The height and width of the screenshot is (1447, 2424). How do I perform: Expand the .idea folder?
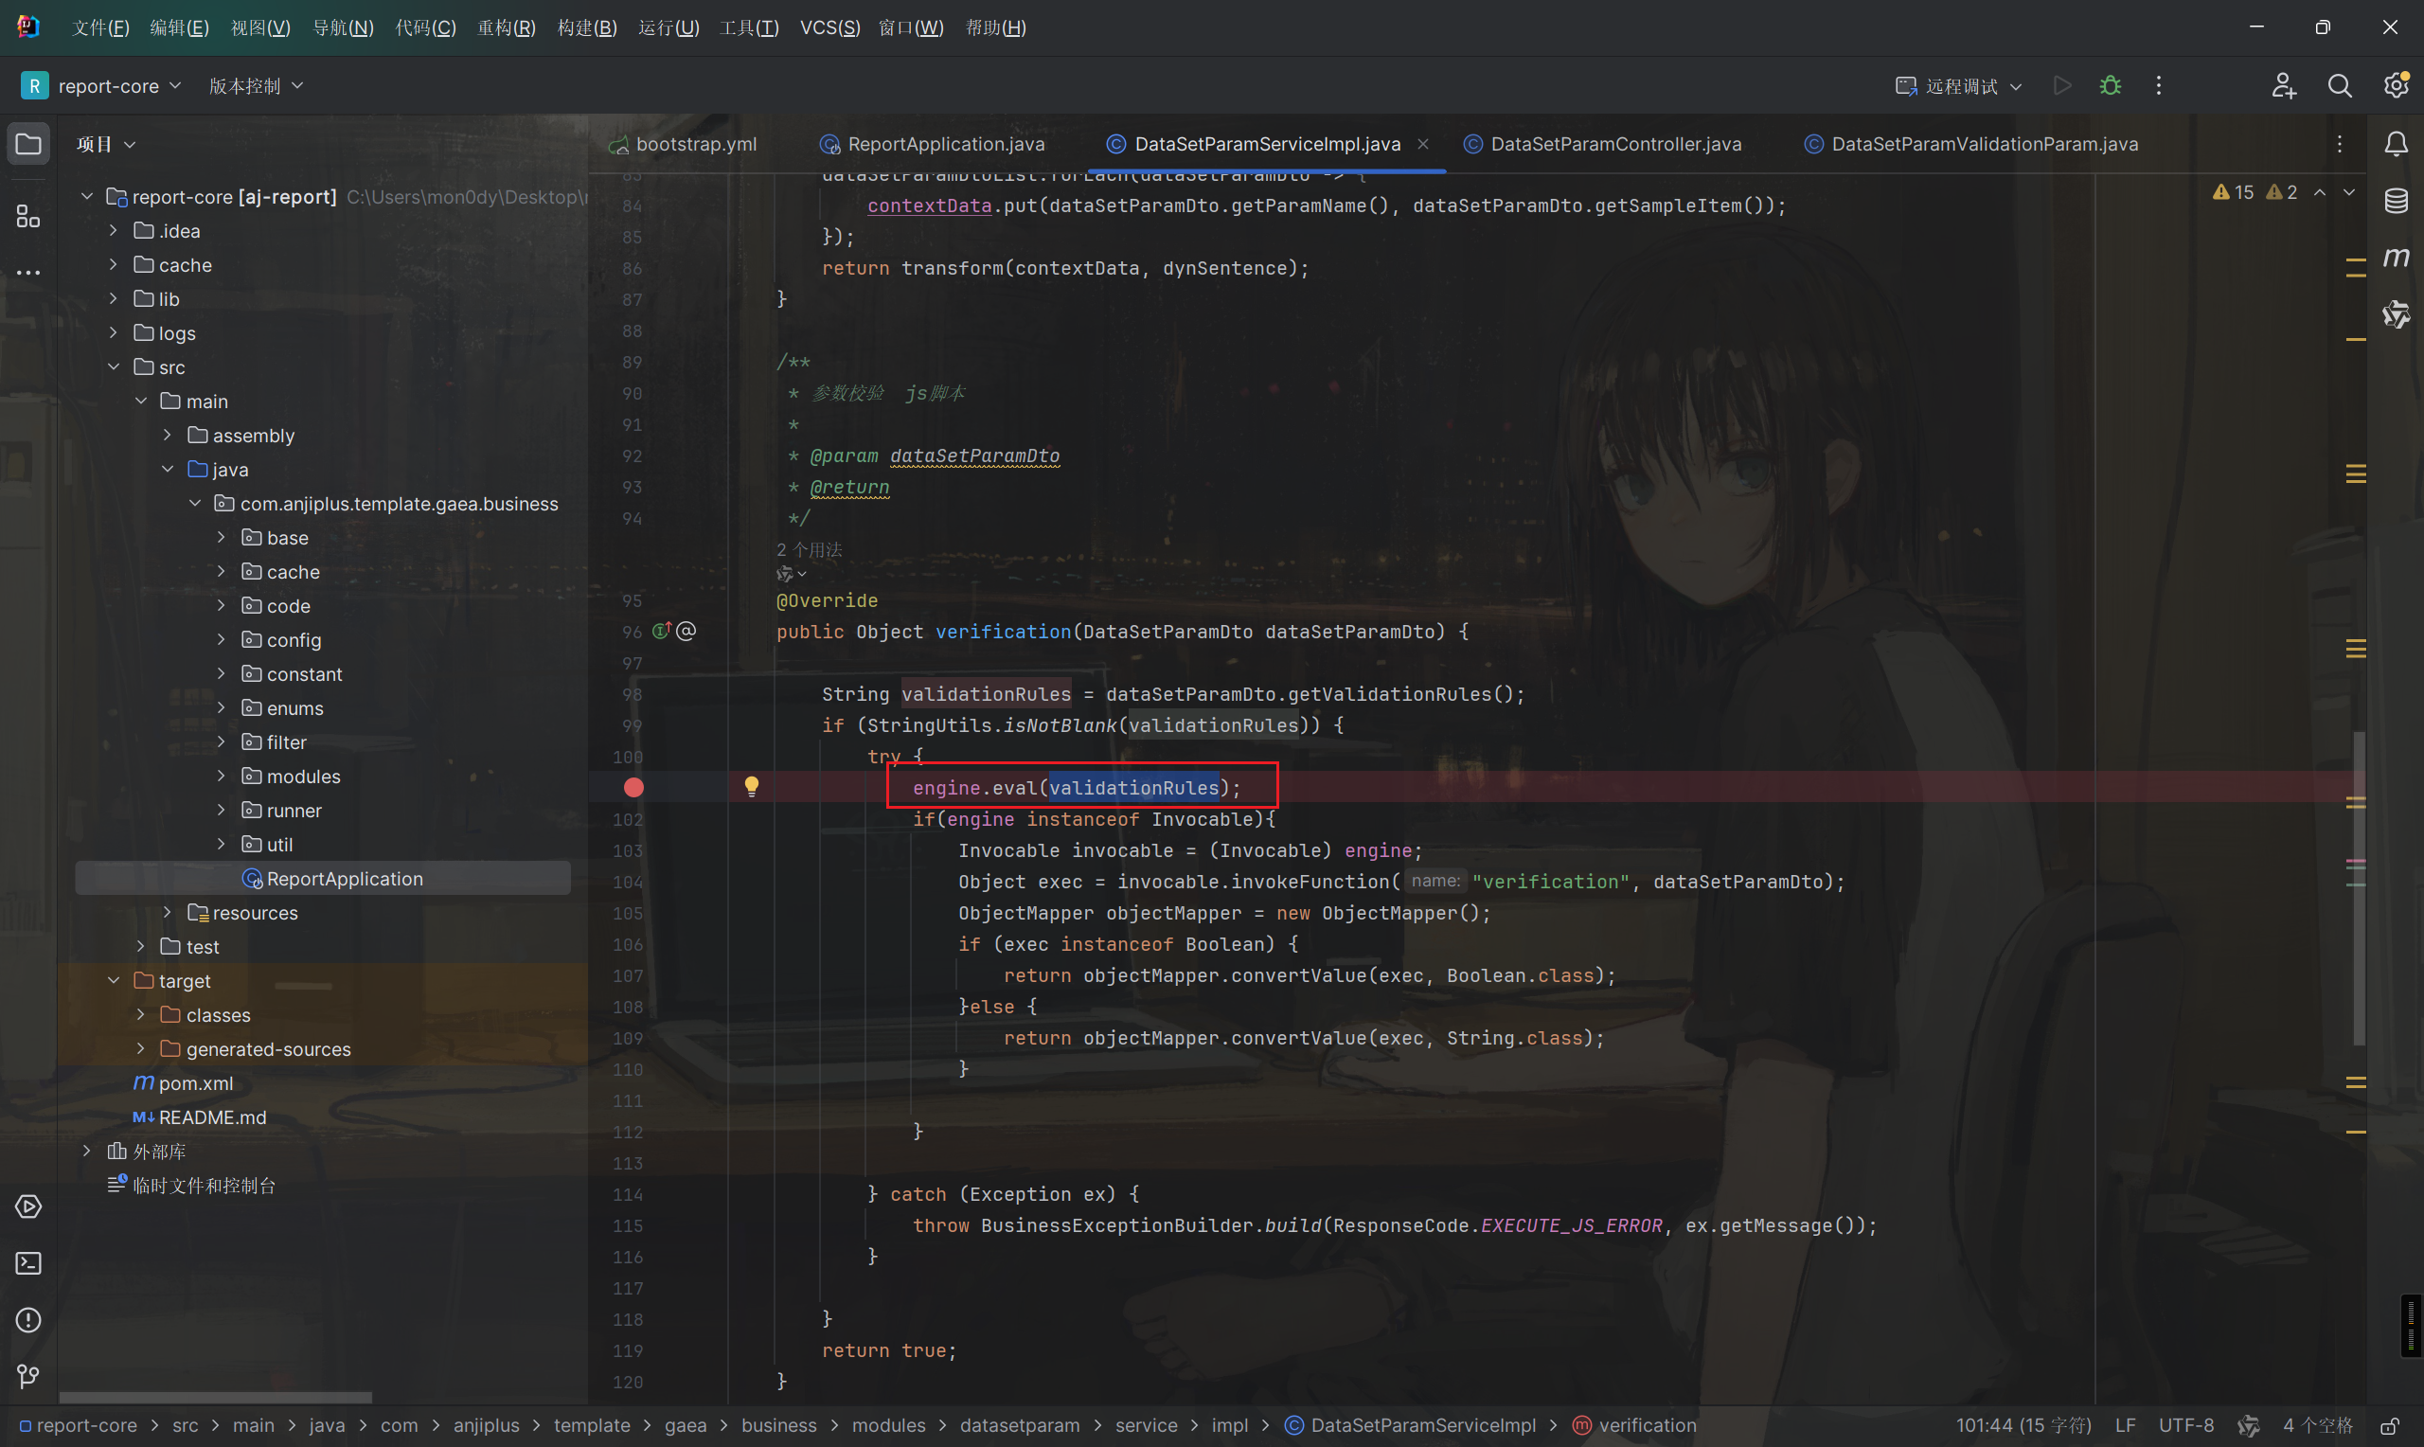113,230
